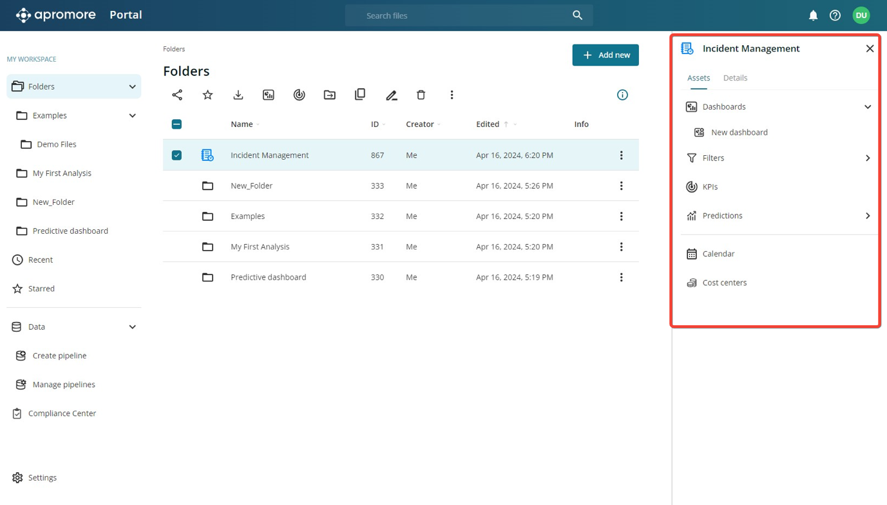Open the dashboard icon in toolbar
The image size is (887, 505).
click(x=269, y=95)
